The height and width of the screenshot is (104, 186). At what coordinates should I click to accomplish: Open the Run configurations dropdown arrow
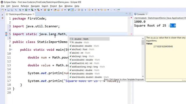point(29,10)
